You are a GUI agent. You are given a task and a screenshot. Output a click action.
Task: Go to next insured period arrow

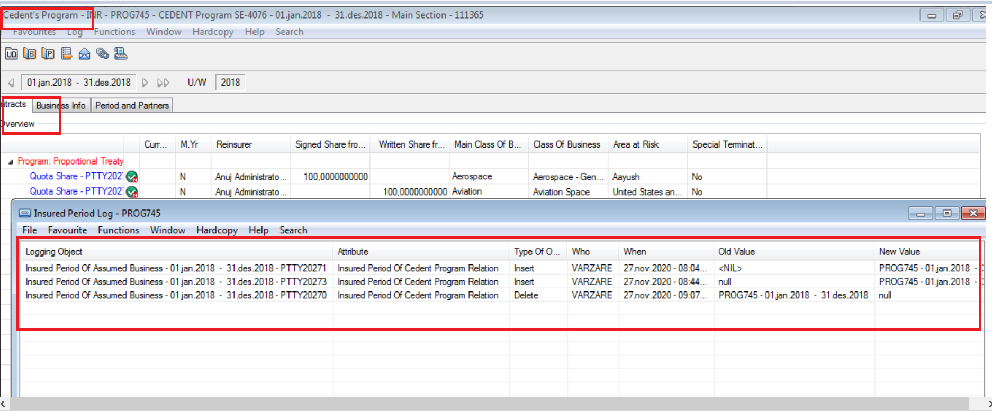pos(145,83)
